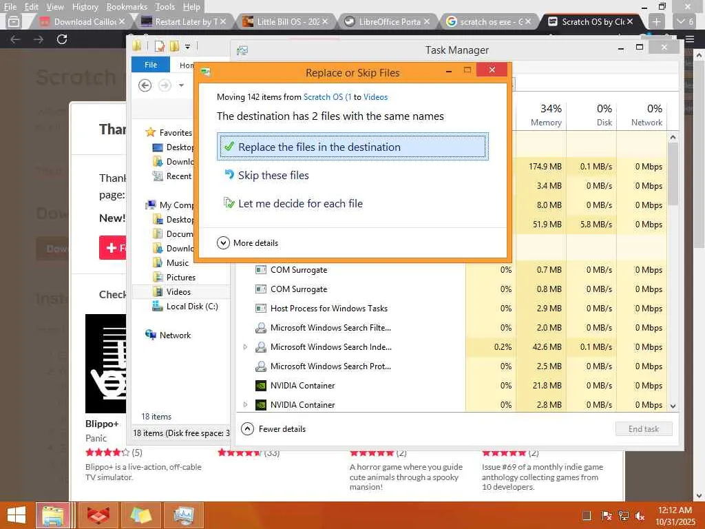The height and width of the screenshot is (529, 705).
Task: Select Network in the navigation pane
Action: [175, 335]
